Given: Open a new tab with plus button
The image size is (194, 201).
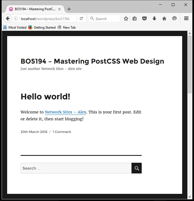Looking at the screenshot, I should [x=69, y=9].
